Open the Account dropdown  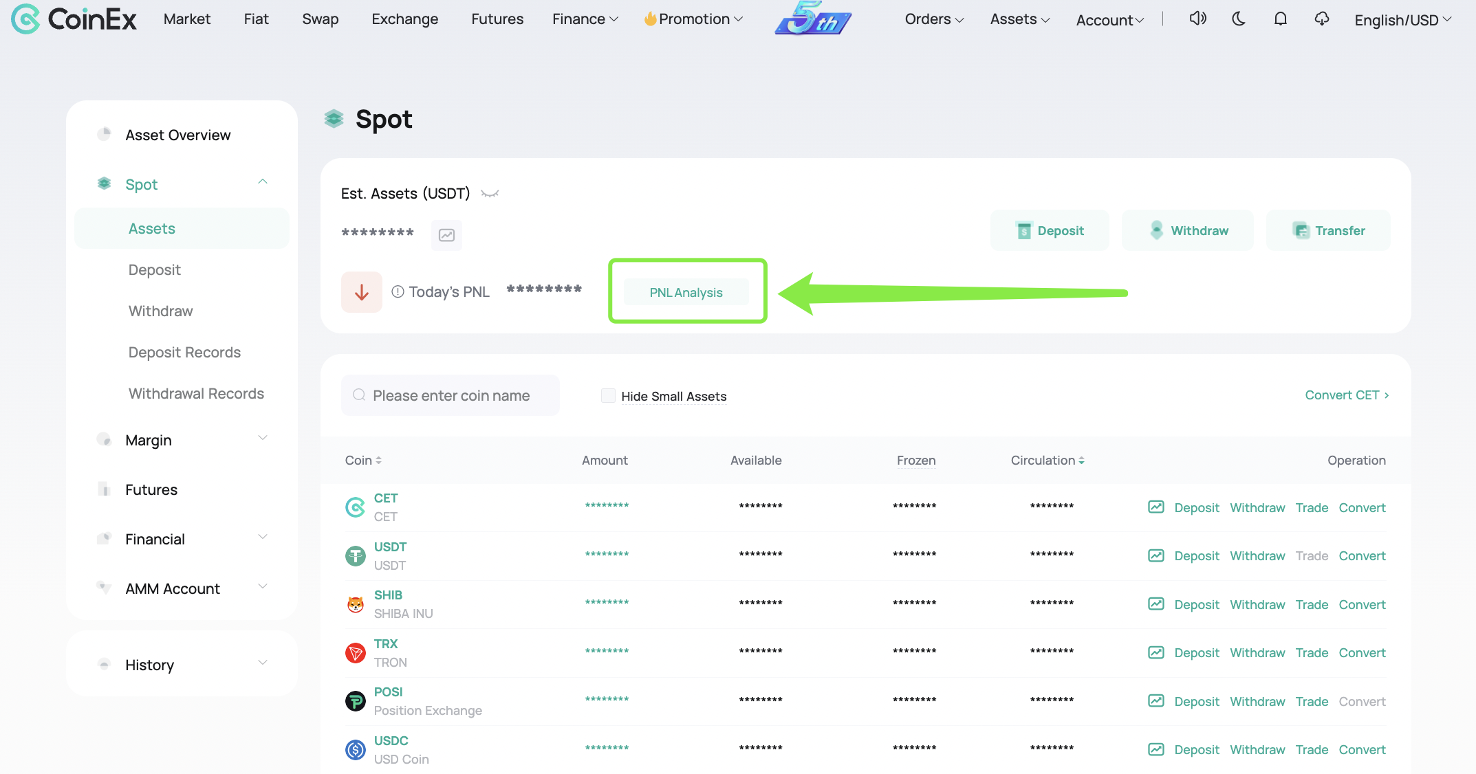[x=1110, y=20]
